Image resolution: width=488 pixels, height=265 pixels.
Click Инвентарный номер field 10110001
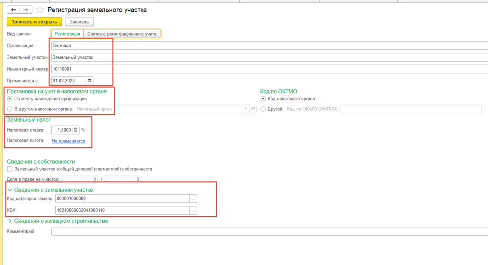269,69
